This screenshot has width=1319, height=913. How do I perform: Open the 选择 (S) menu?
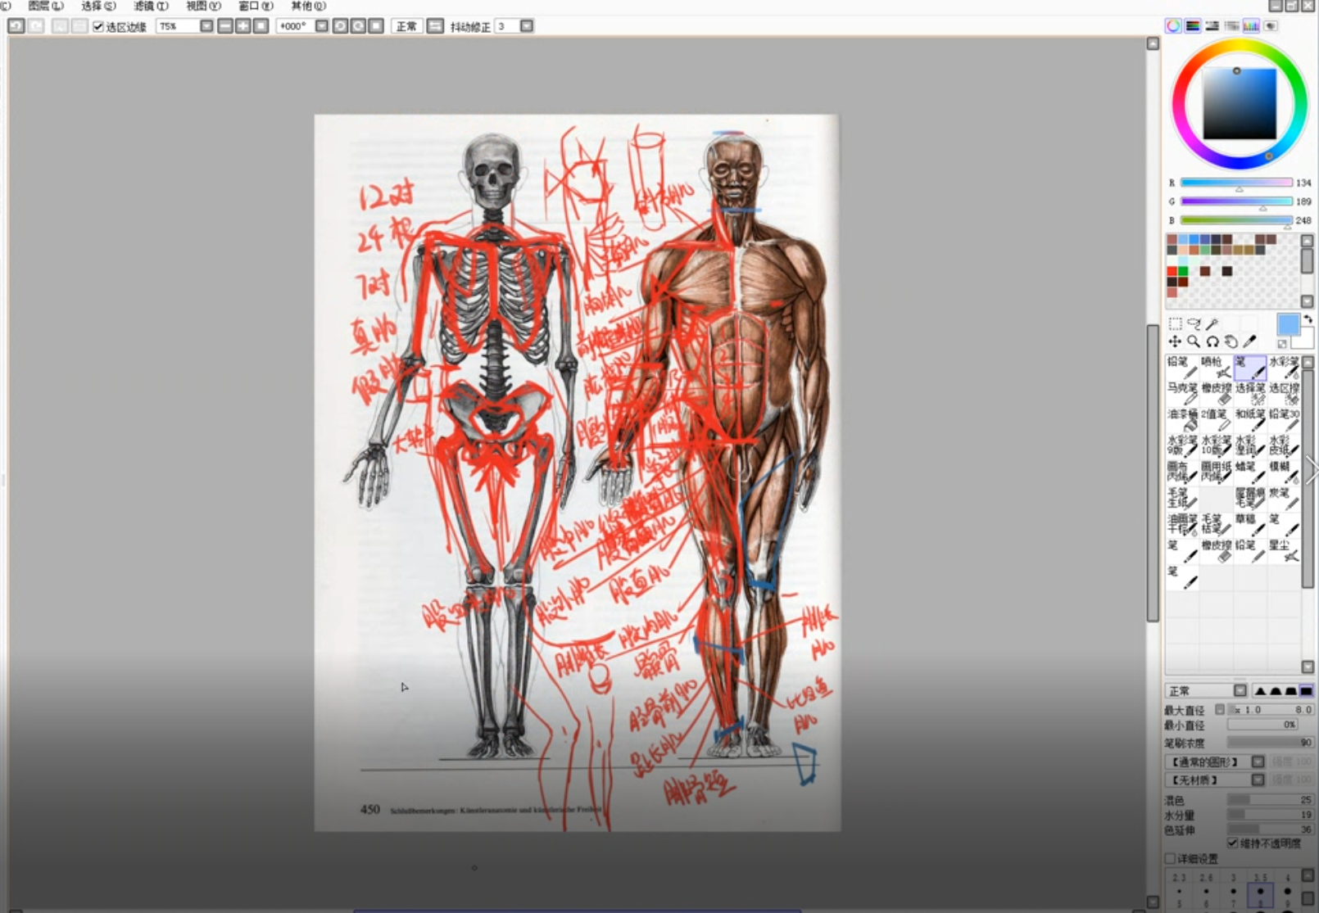(98, 6)
